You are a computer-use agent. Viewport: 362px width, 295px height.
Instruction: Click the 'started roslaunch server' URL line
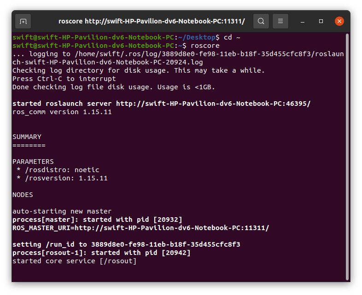pos(162,104)
